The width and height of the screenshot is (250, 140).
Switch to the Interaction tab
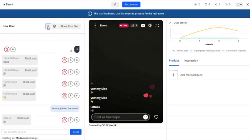tap(191, 61)
